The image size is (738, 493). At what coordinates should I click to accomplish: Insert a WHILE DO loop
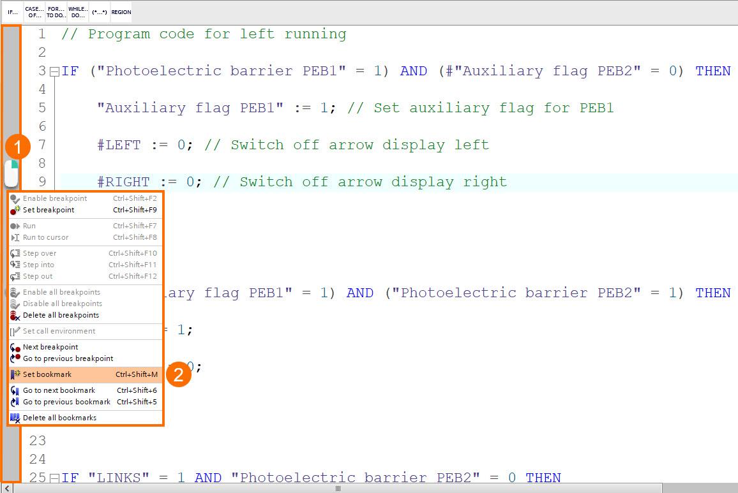coord(77,11)
